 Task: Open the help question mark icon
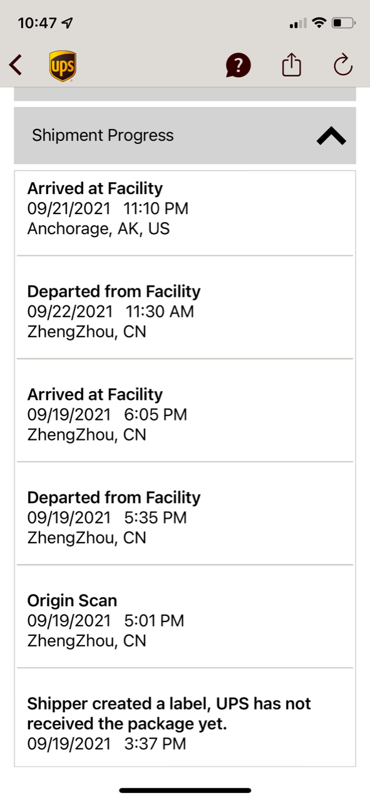238,65
